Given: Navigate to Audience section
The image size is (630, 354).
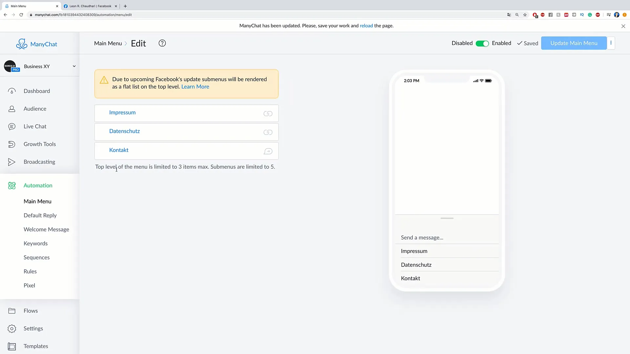Looking at the screenshot, I should [x=35, y=108].
